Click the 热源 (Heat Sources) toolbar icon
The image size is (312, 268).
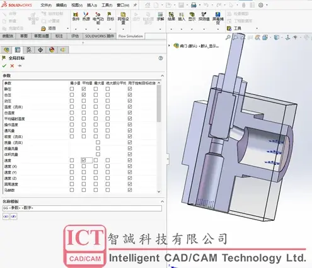point(86,16)
